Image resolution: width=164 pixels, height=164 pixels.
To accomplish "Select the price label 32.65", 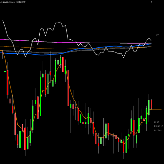I will (x=156, y=122).
